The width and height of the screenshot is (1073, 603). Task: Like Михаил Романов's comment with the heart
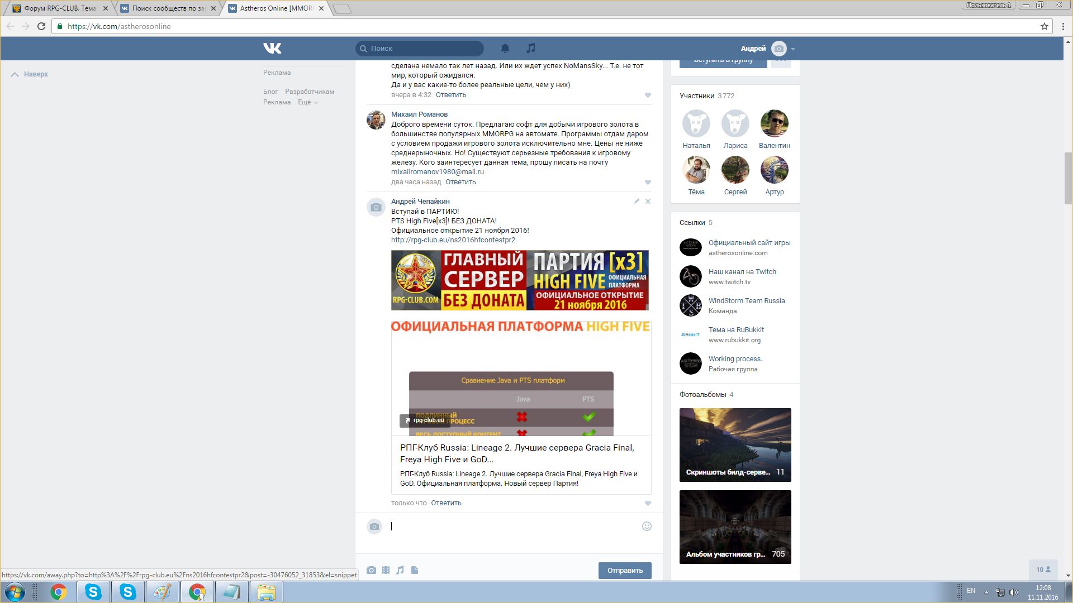tap(648, 183)
